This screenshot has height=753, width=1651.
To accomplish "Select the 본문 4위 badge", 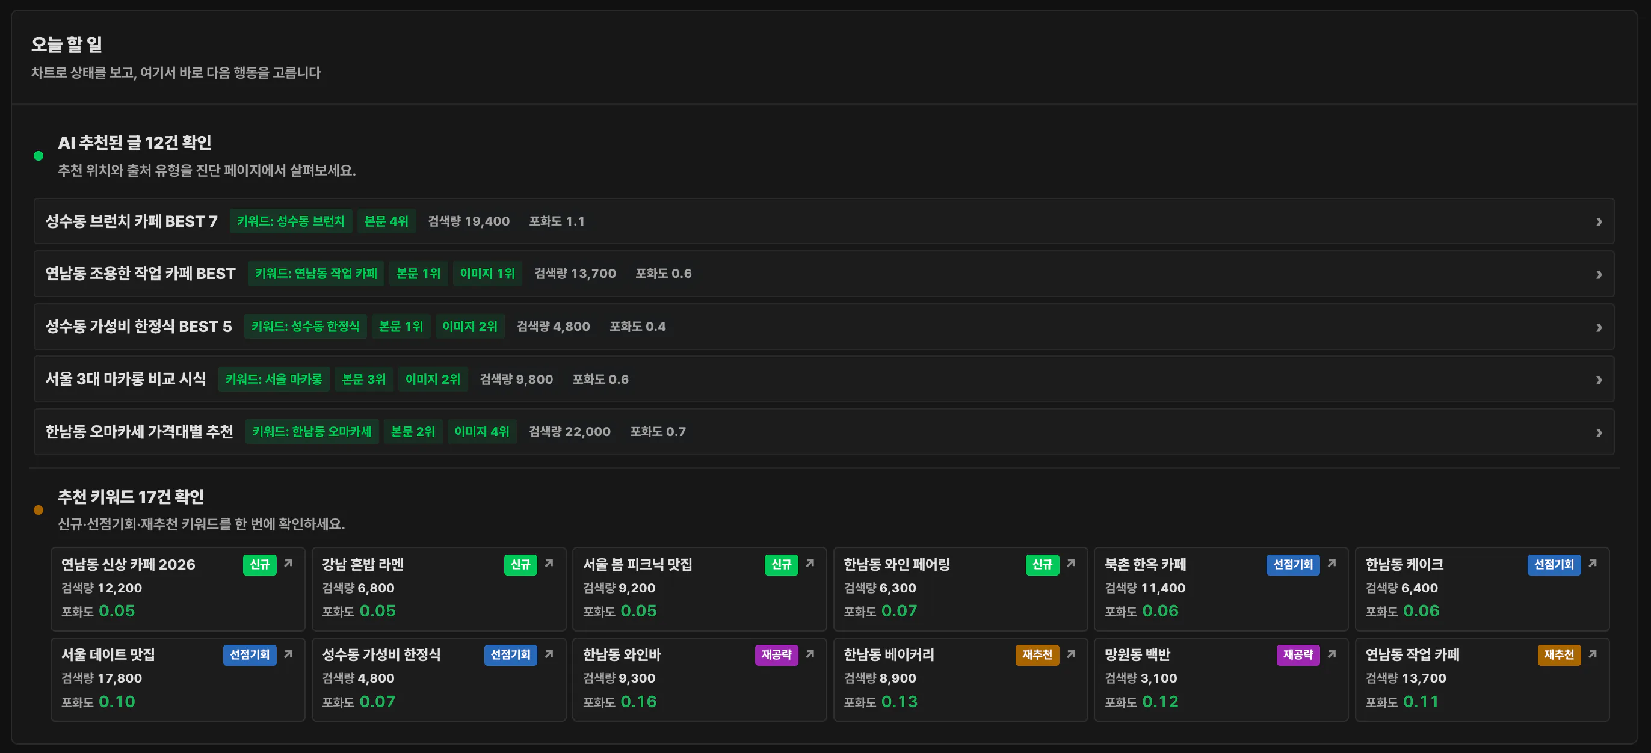I will (386, 221).
